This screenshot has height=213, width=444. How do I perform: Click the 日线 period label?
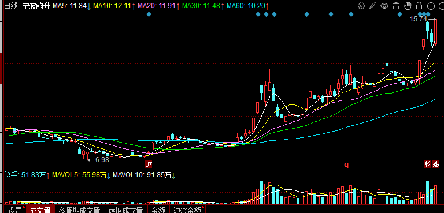coord(10,5)
